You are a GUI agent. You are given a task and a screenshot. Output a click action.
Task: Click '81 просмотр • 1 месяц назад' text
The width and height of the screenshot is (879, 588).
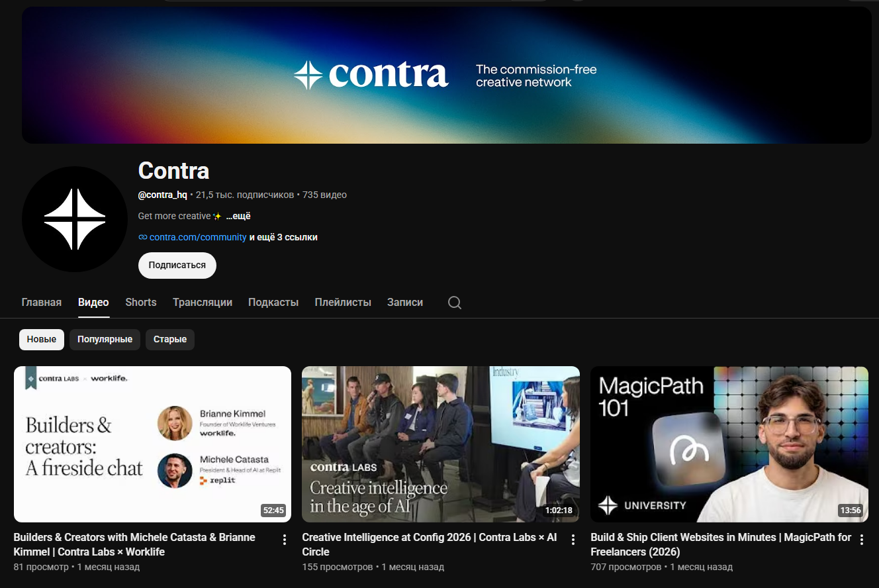click(x=77, y=567)
